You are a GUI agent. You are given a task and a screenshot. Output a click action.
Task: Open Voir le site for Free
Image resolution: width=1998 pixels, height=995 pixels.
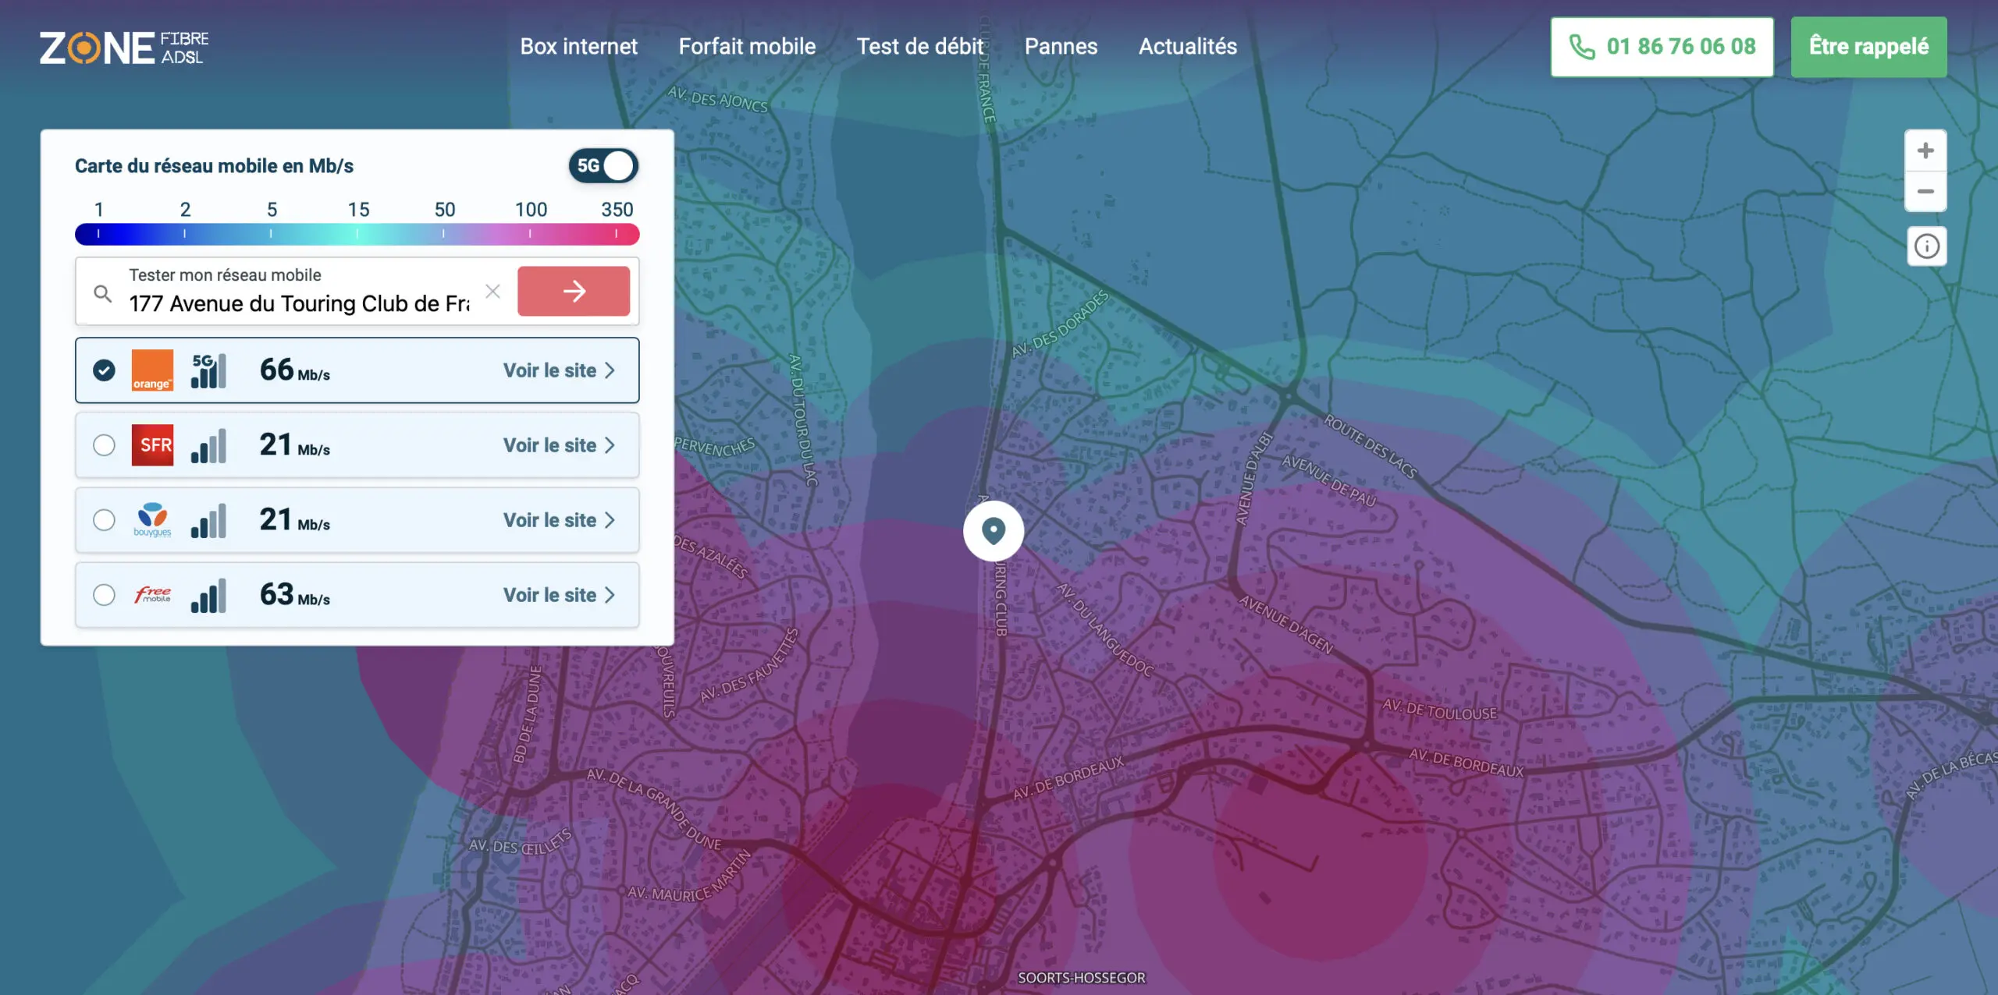coord(559,595)
